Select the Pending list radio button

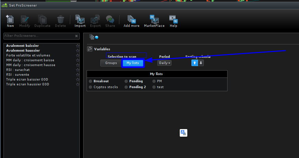[x=126, y=81]
